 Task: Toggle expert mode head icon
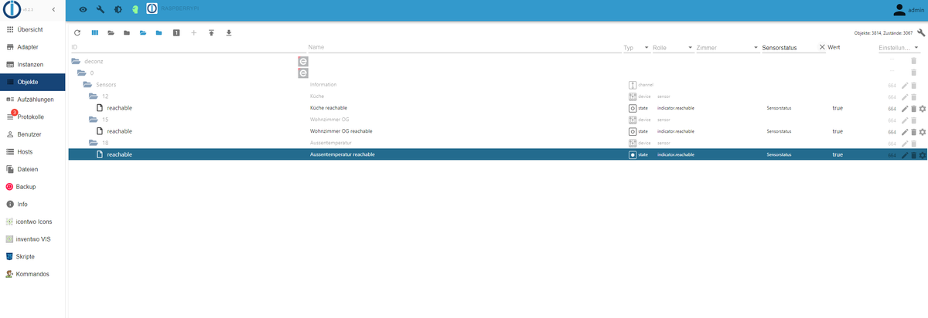pos(134,10)
